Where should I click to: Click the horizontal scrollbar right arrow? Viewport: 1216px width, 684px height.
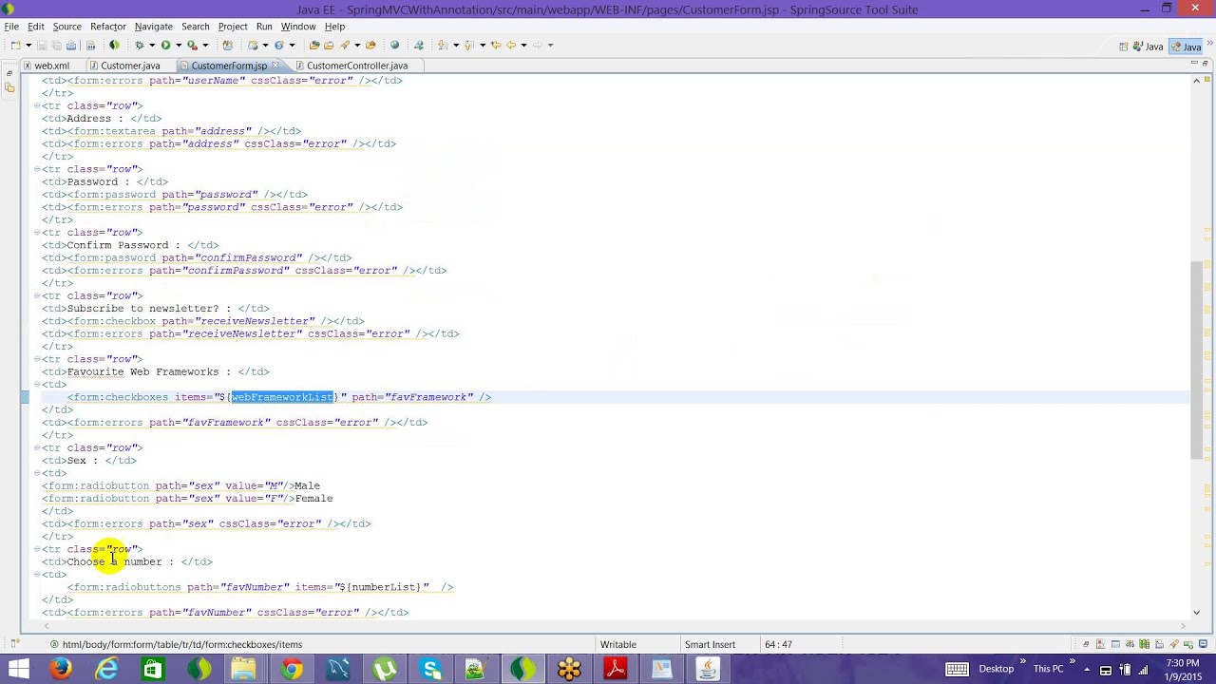(x=1184, y=626)
